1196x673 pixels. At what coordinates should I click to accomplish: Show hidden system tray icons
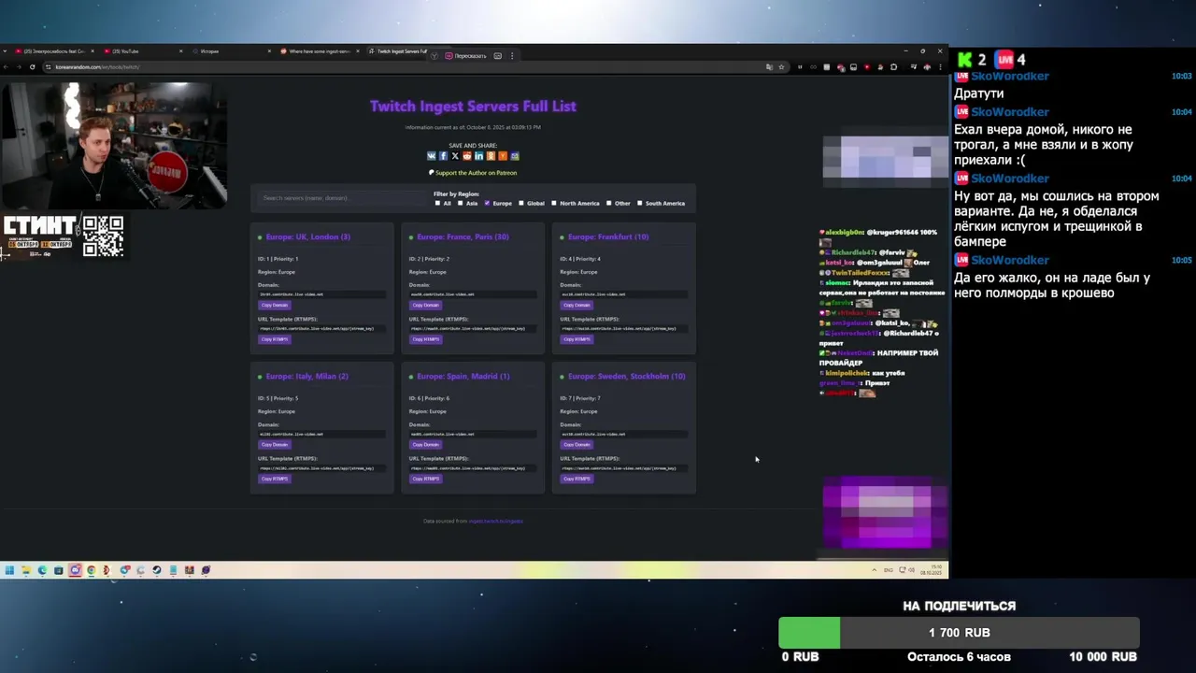coord(875,570)
